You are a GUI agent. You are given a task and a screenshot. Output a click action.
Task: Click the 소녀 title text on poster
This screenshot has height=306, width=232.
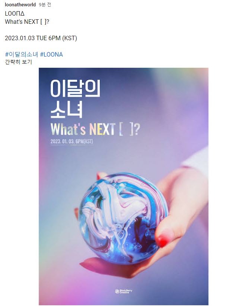pos(66,109)
